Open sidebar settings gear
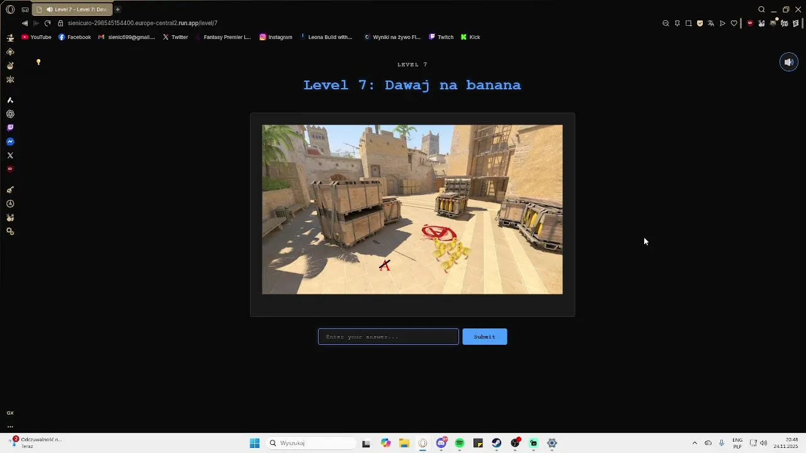Image resolution: width=806 pixels, height=453 pixels. coord(10,232)
